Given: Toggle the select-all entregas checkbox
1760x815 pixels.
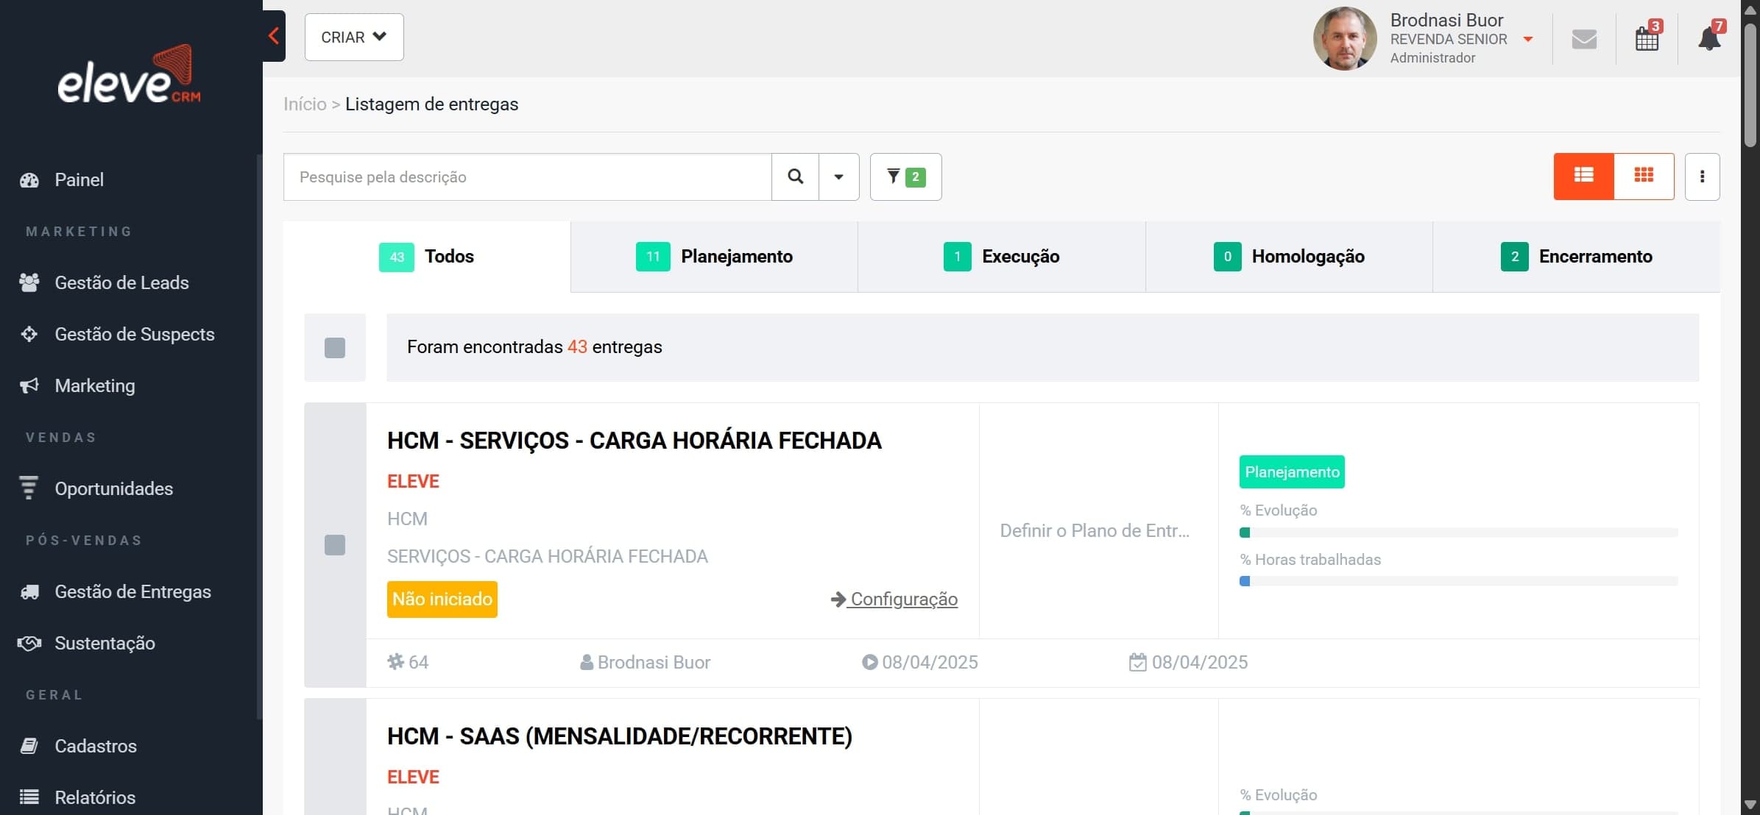Looking at the screenshot, I should pyautogui.click(x=335, y=348).
